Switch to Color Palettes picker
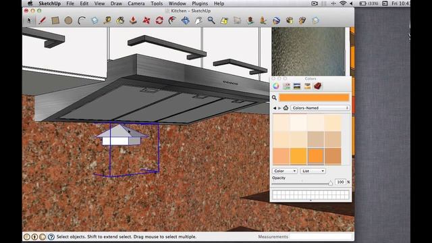This screenshot has height=243, width=432. pos(297,86)
